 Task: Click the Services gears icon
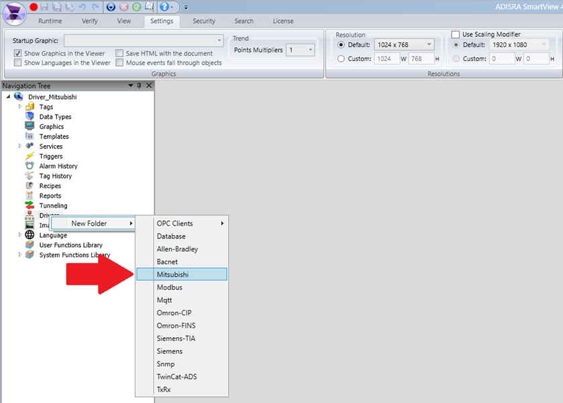tap(30, 146)
